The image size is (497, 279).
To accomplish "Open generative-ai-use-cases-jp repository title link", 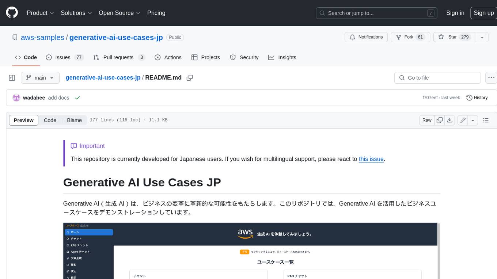I will click(116, 37).
